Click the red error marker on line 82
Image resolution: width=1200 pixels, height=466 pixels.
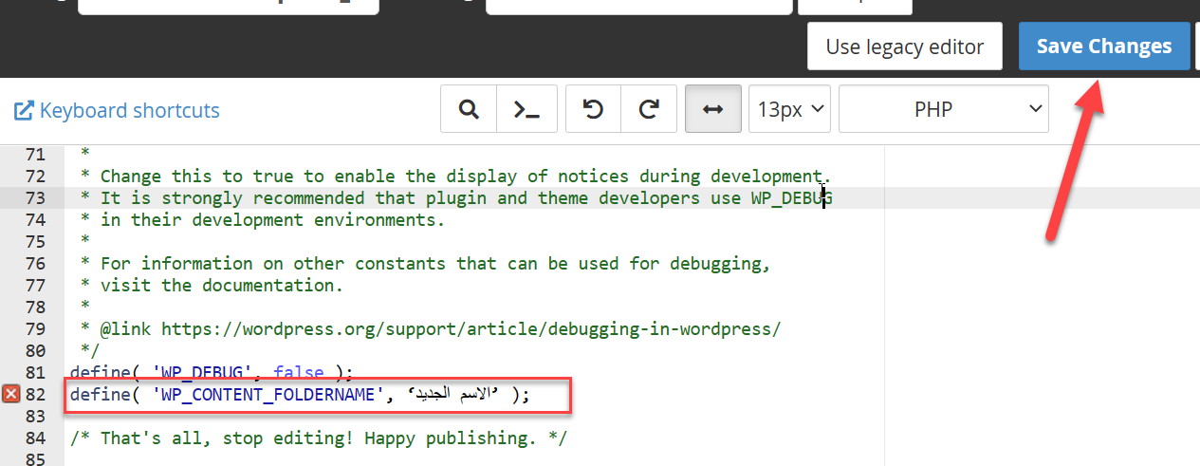click(x=10, y=394)
